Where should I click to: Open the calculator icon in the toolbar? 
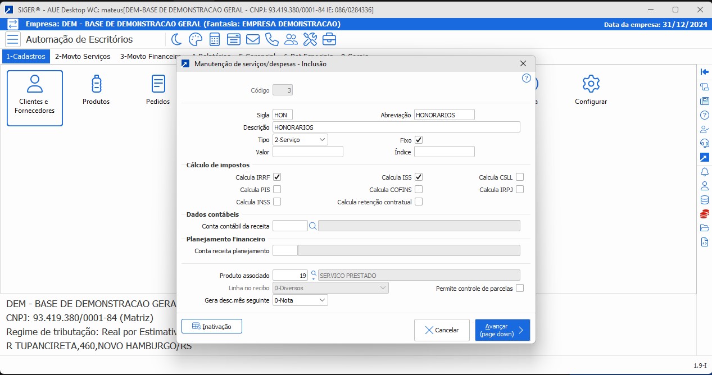214,39
